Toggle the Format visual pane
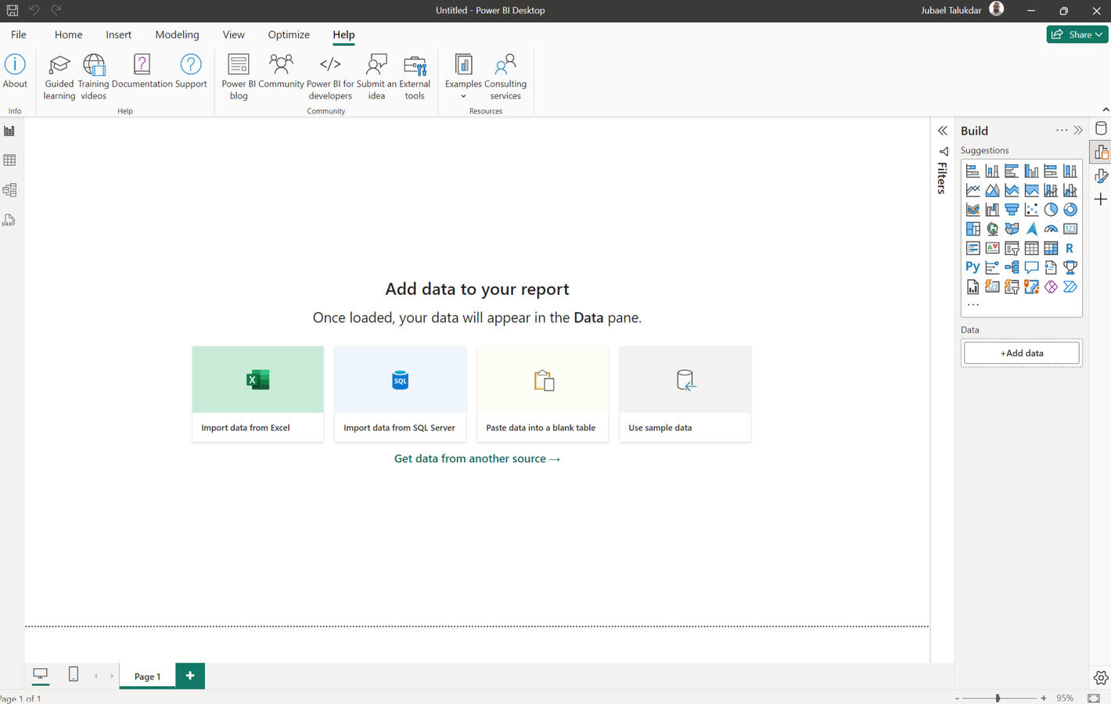 click(1101, 176)
